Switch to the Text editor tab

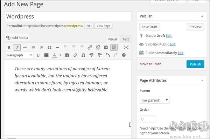[126, 39]
